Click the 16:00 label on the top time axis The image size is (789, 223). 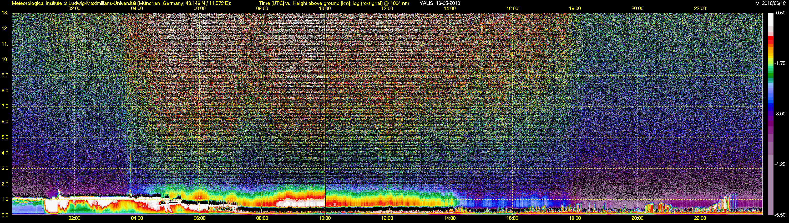[x=512, y=9]
